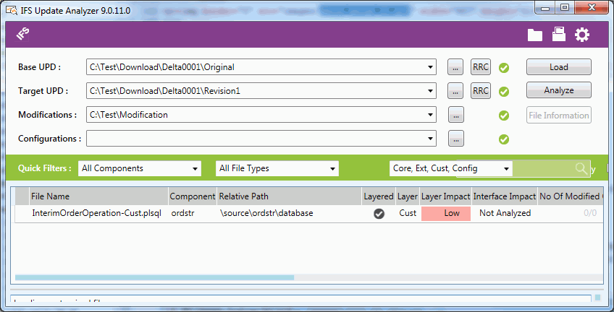The image size is (614, 312).
Task: Expand the Core, Ext, Cust, Config dropdown
Action: [506, 169]
